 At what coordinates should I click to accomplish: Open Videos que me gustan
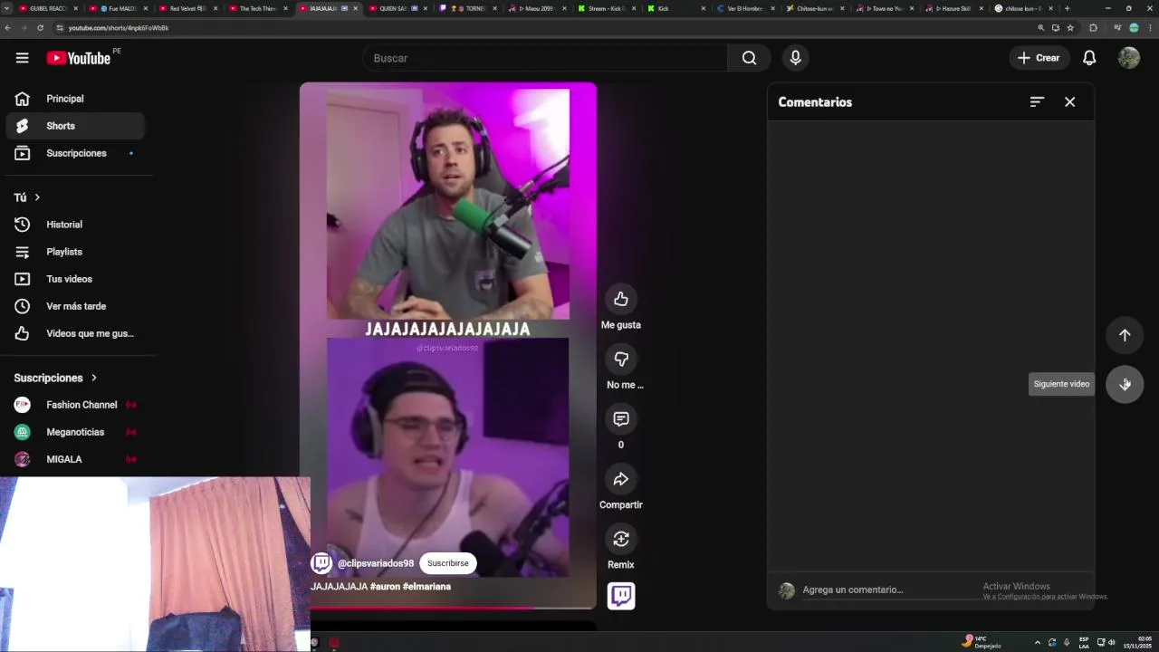point(75,333)
